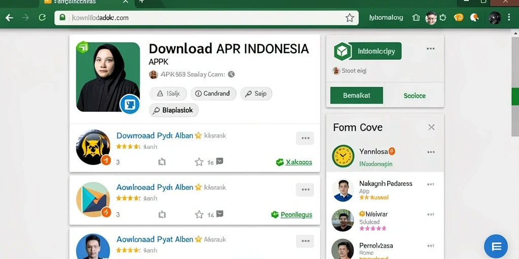Click the comment icon in the Peonllegus row

coord(219,214)
